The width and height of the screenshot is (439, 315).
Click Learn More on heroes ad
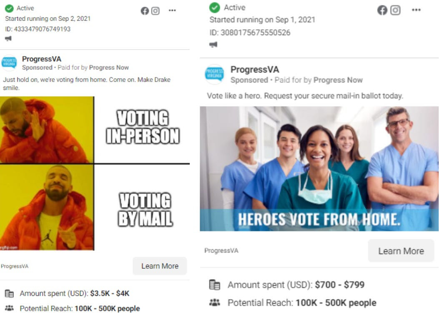tap(401, 251)
